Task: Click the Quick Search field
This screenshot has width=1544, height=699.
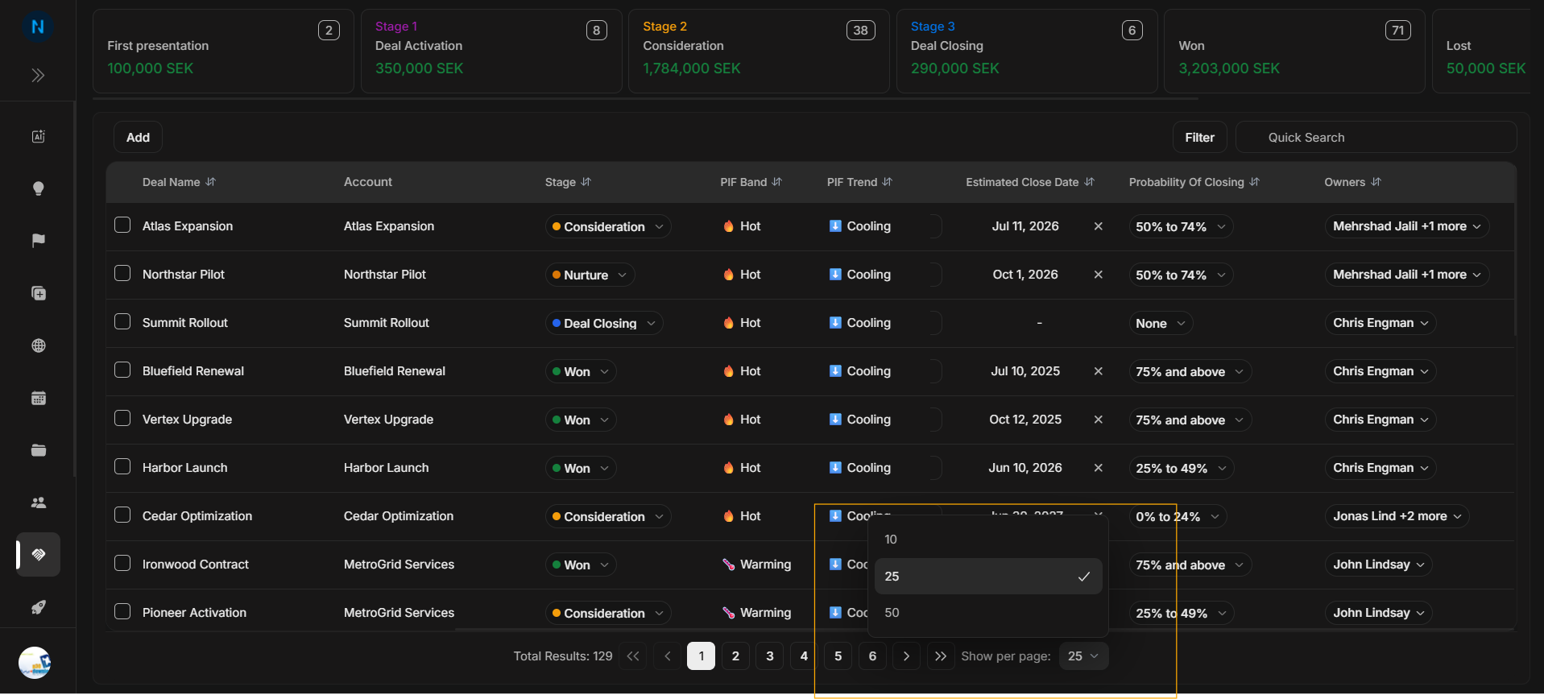Action: 1376,138
